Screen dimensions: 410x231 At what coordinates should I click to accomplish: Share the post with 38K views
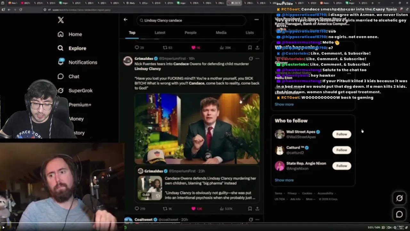coord(257,47)
